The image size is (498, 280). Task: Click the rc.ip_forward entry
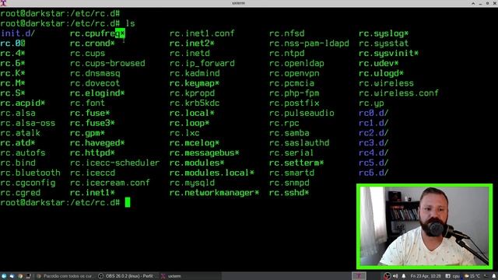coord(202,63)
